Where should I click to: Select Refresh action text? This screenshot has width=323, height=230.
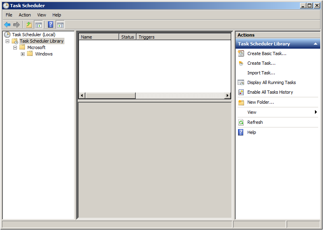255,122
